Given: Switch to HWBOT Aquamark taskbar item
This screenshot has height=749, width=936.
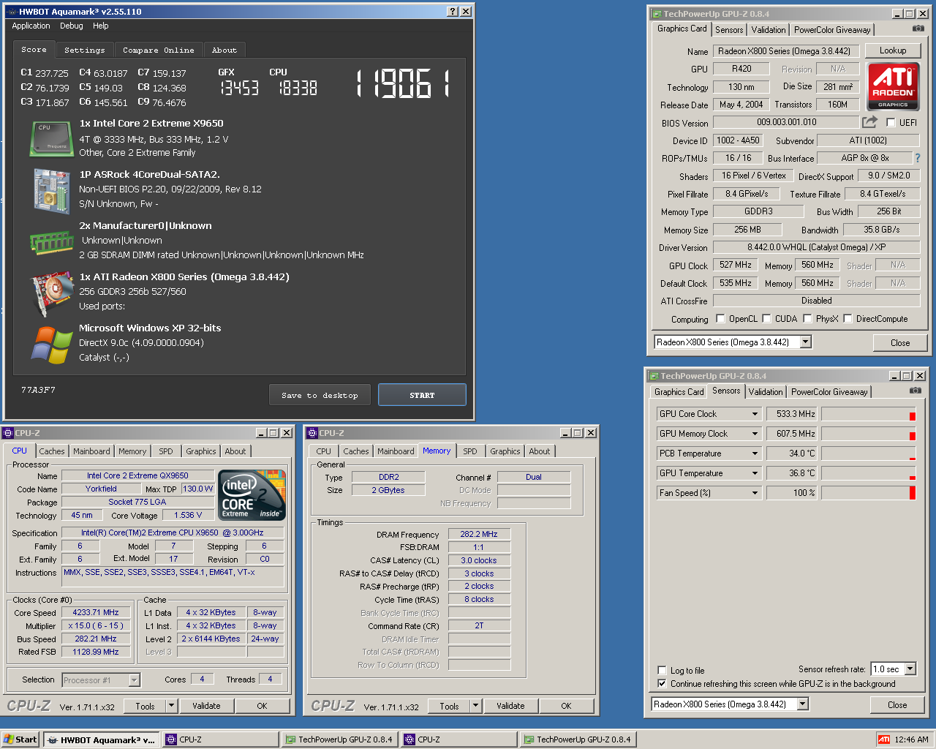Looking at the screenshot, I should [101, 739].
